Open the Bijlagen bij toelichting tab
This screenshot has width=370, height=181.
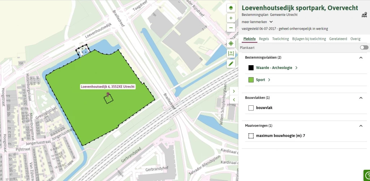309,39
